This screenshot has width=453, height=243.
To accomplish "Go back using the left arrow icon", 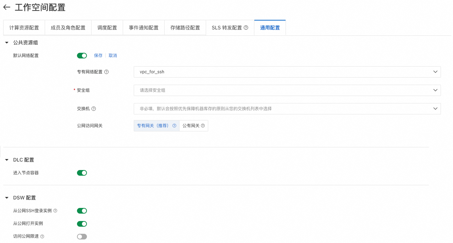I will coord(7,7).
